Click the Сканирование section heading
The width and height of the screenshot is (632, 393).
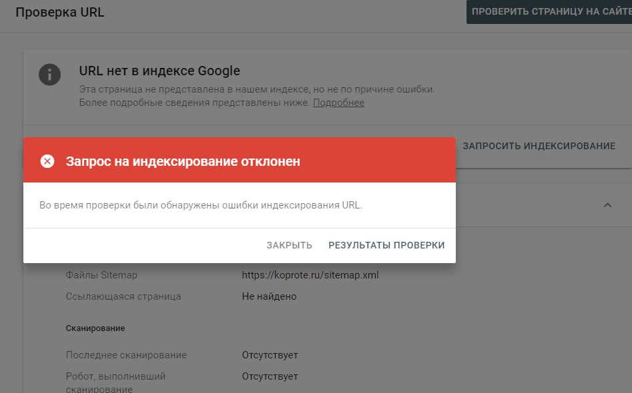[x=95, y=328]
